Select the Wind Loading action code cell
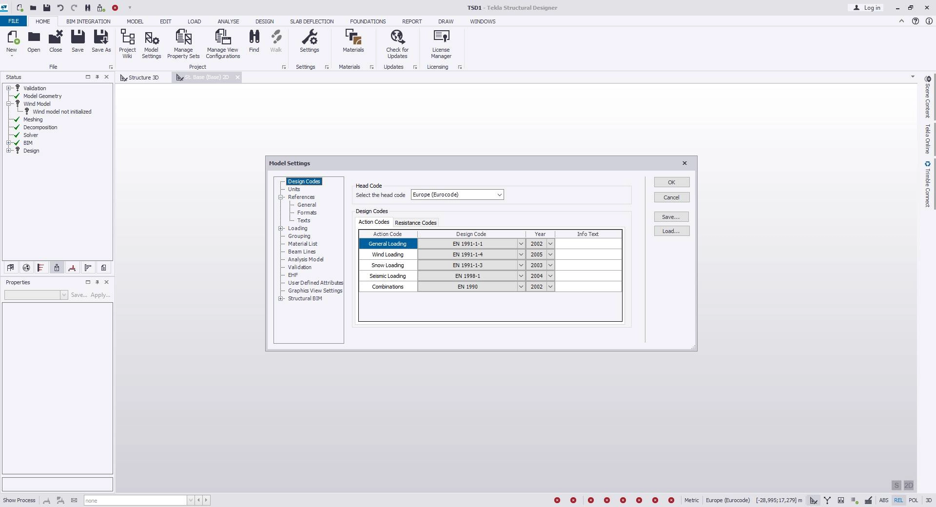Image resolution: width=936 pixels, height=507 pixels. (388, 254)
